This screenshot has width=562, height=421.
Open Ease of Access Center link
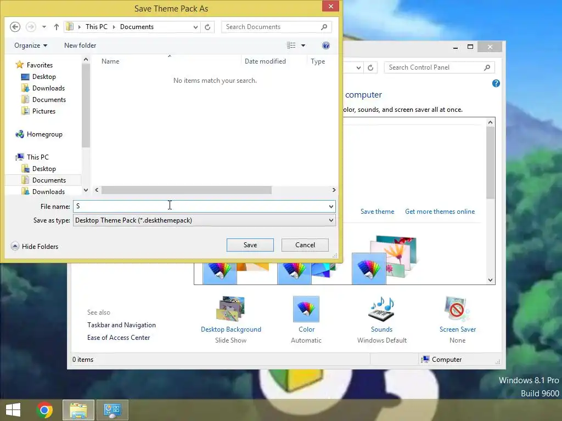click(119, 338)
